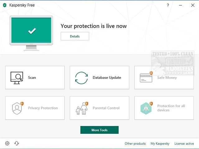199x149 pixels.
Task: Close the Kaspersky Free window
Action: 192,5
